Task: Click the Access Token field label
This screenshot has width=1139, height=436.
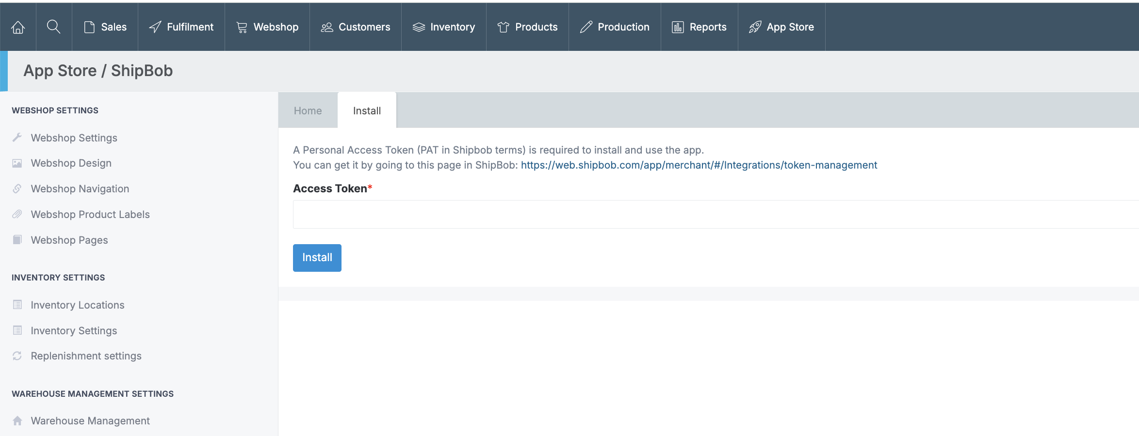Action: (333, 188)
